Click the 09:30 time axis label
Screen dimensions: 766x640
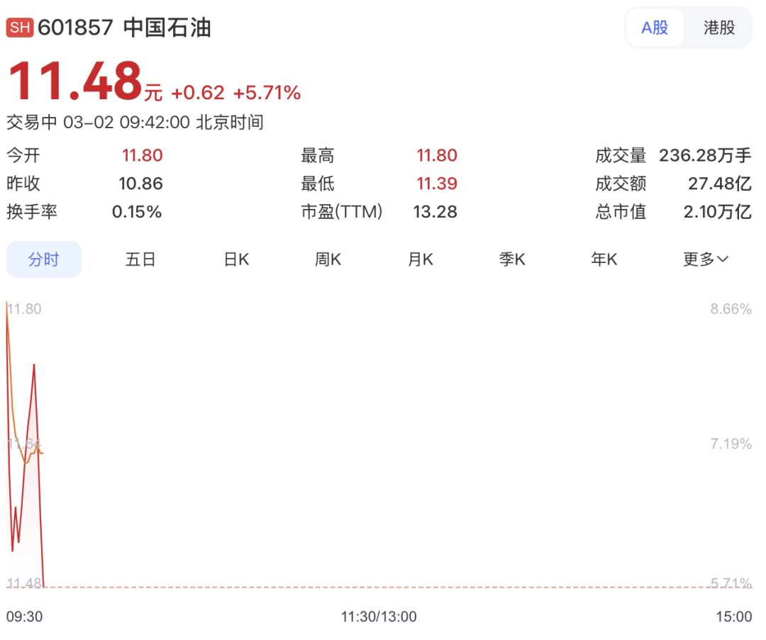(25, 617)
